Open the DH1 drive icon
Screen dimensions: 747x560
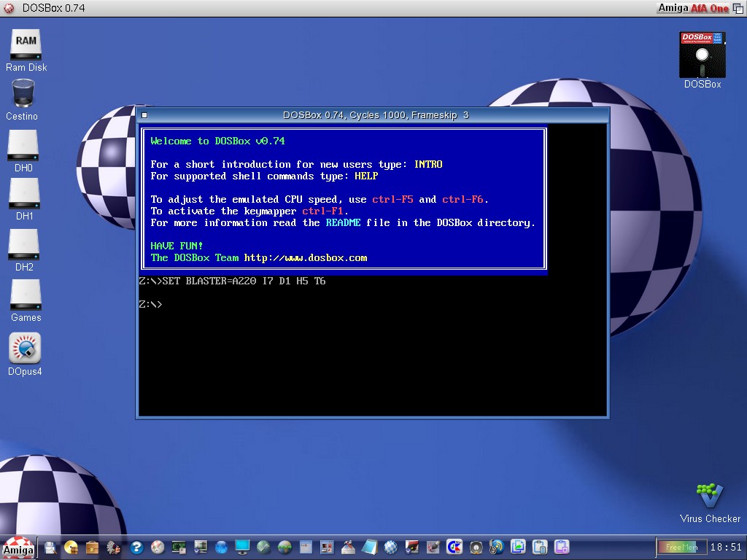coord(24,194)
